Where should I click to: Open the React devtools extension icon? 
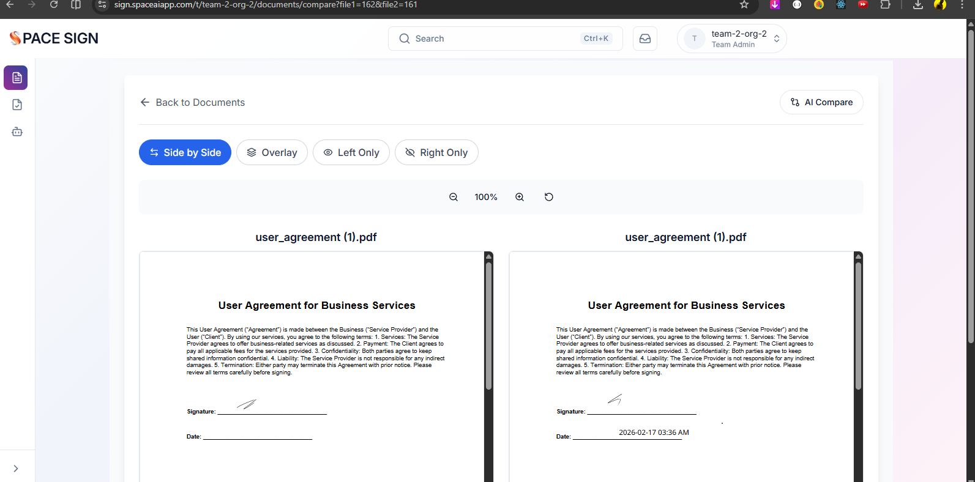point(841,4)
